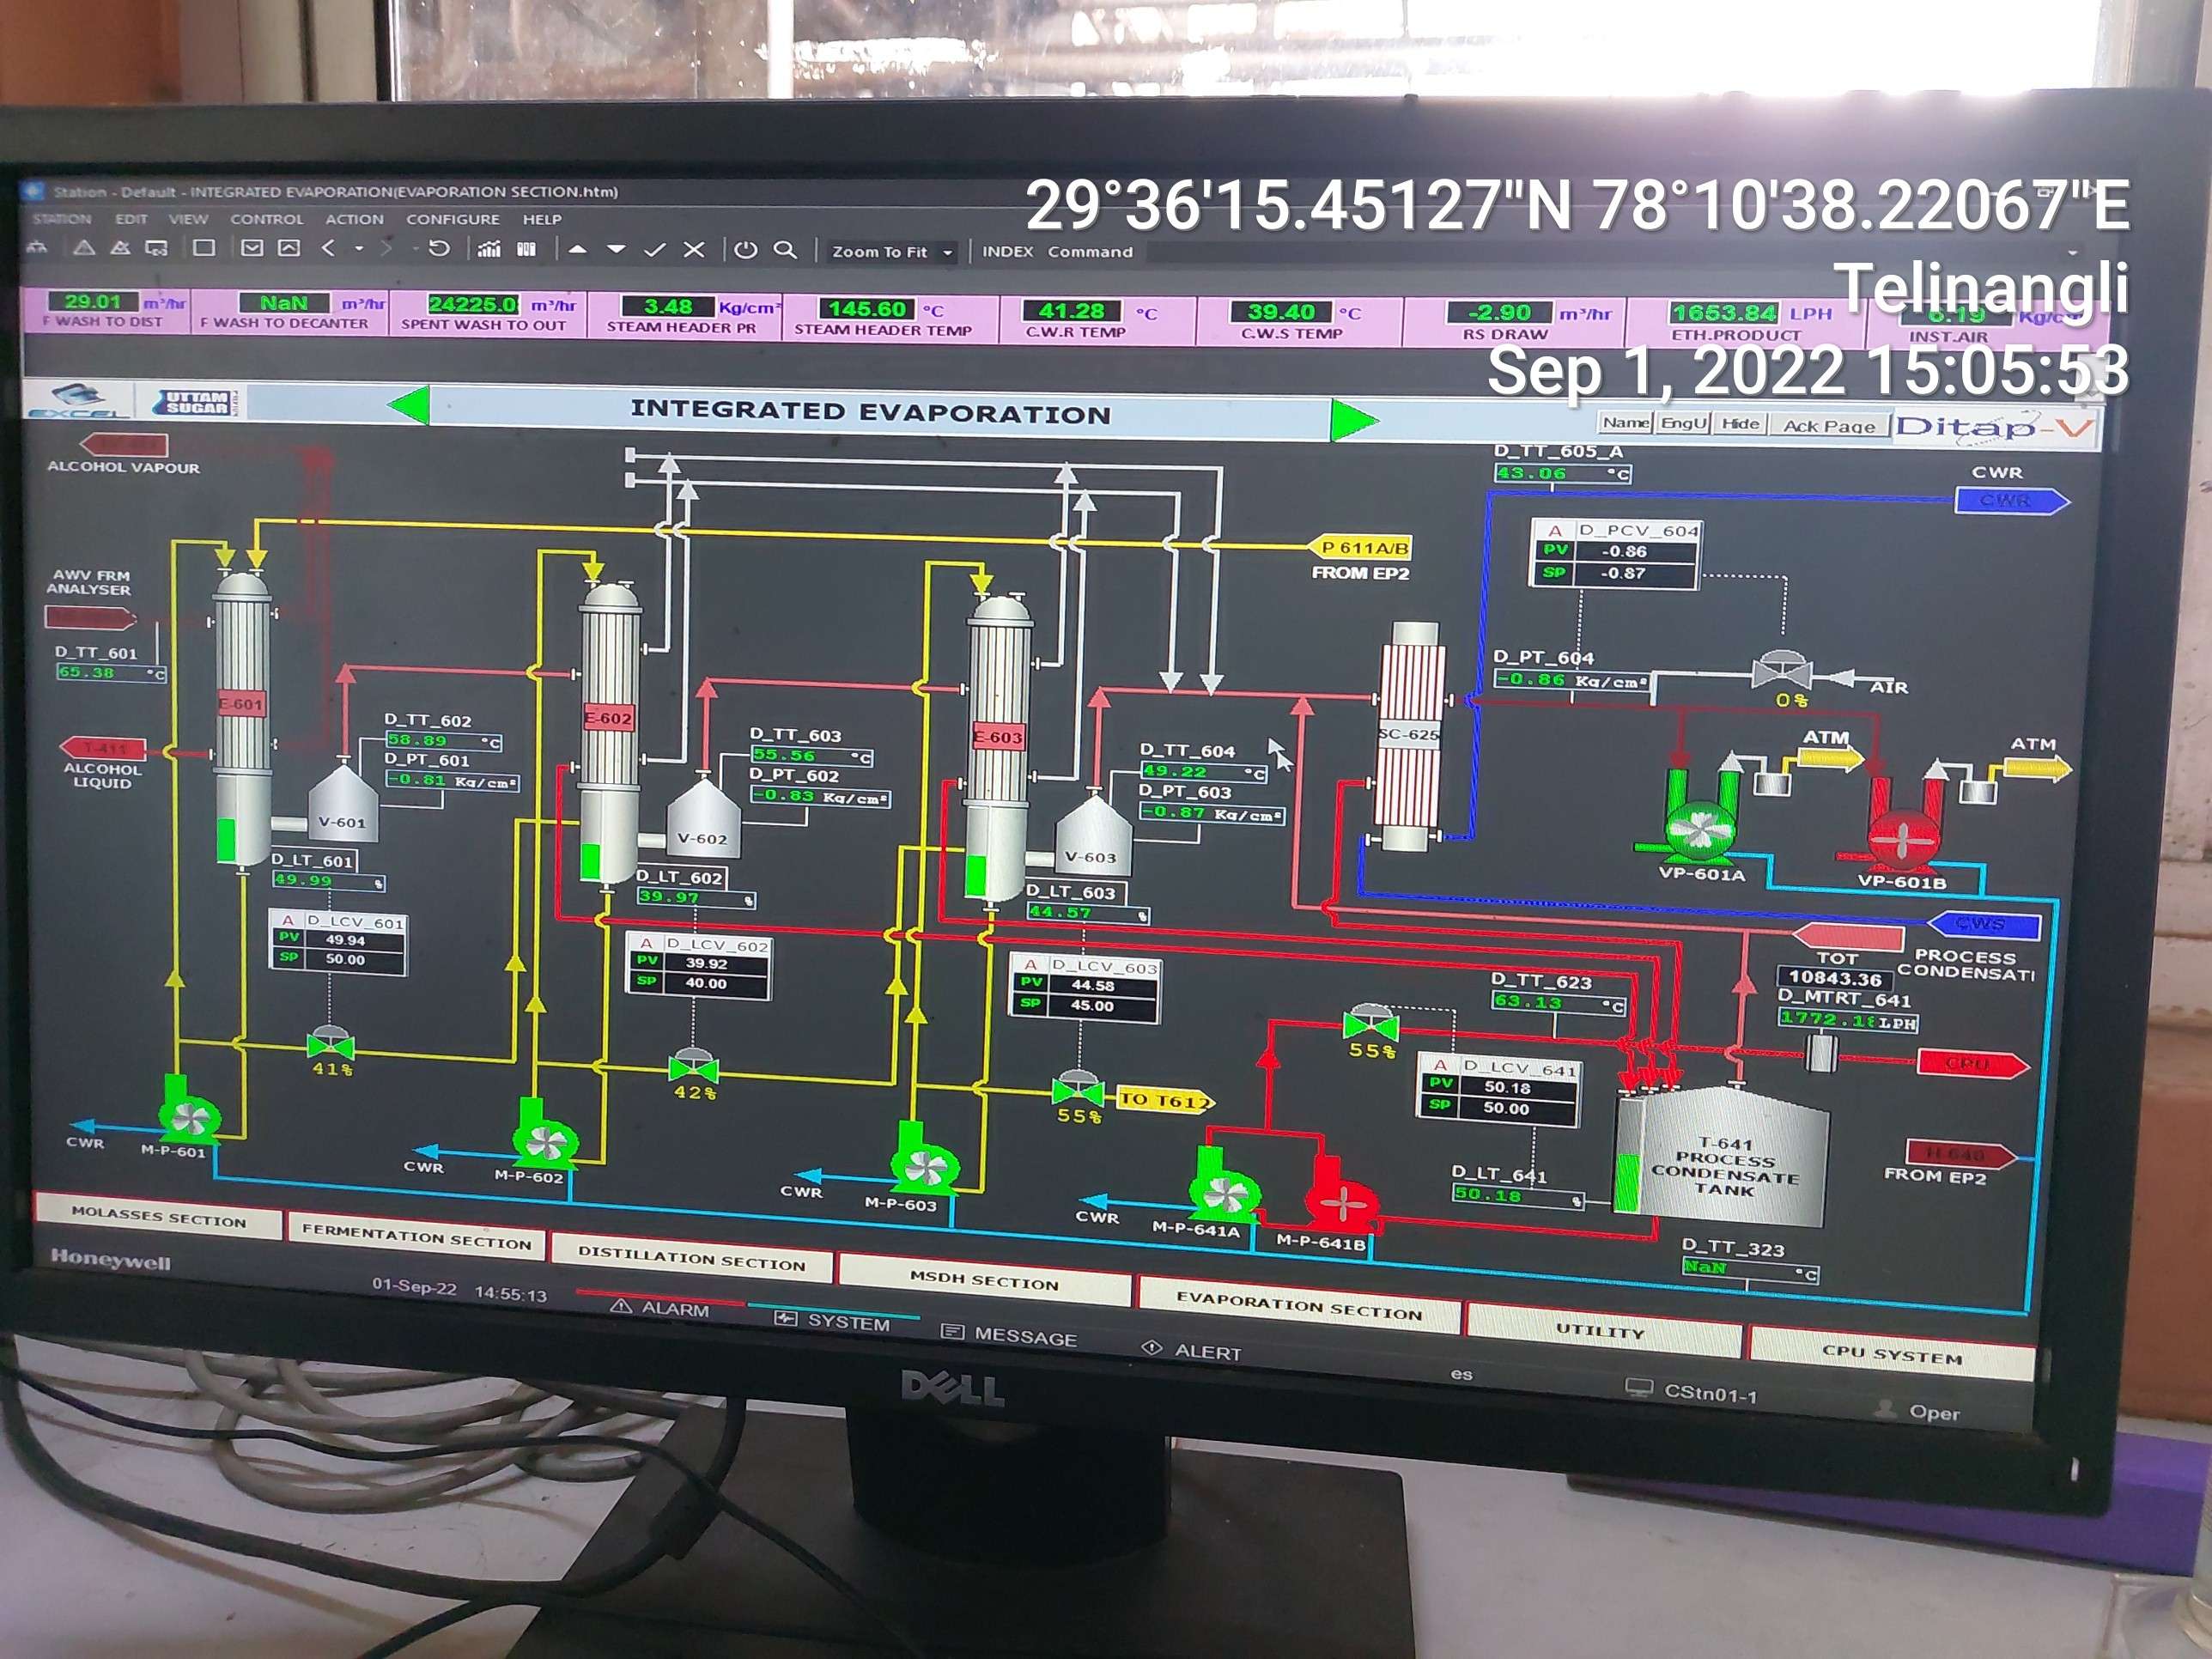This screenshot has height=1659, width=2212.
Task: Open the group display toolbar icon
Action: [x=526, y=249]
